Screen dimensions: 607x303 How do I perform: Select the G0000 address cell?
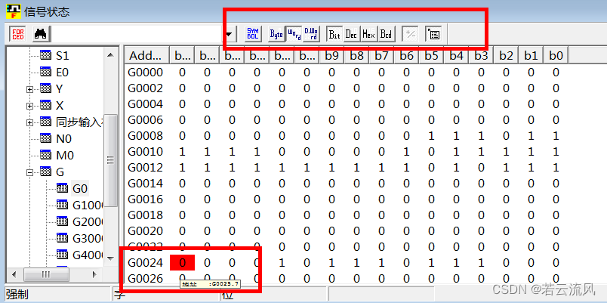pyautogui.click(x=146, y=73)
